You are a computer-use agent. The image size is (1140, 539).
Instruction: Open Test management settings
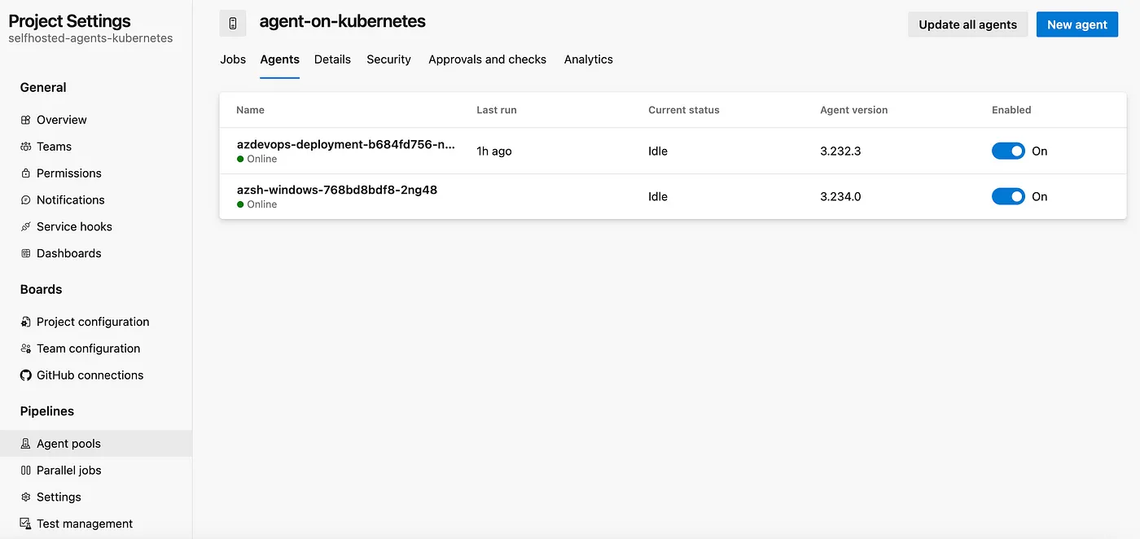point(85,524)
